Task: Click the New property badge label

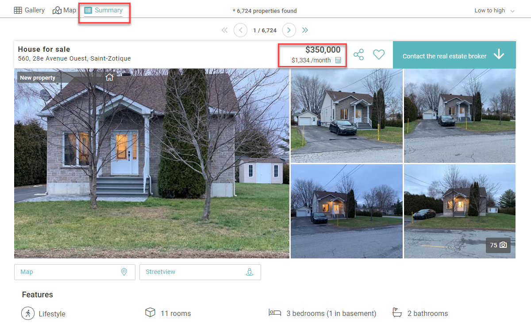Action: [x=38, y=78]
